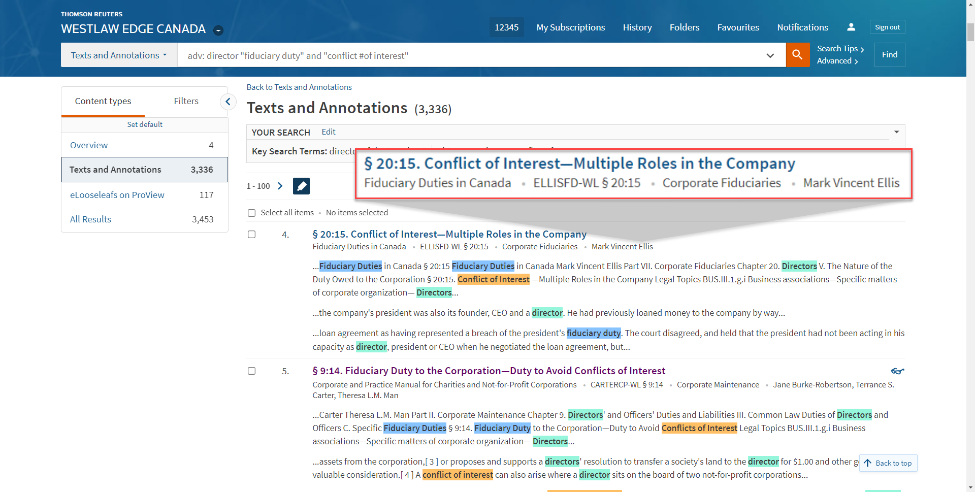Collapse the left sidebar panel arrow

[228, 102]
